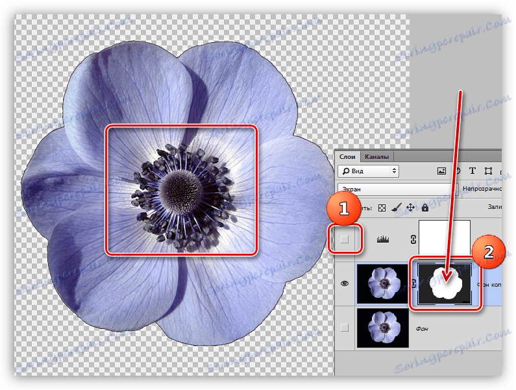Image resolution: width=516 pixels, height=390 pixels.
Task: Select the Фон layer thumbnail
Action: pos(383,328)
